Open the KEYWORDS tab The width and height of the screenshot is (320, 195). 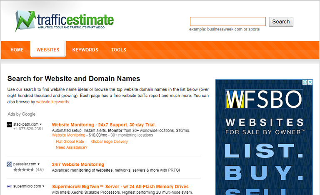click(85, 50)
